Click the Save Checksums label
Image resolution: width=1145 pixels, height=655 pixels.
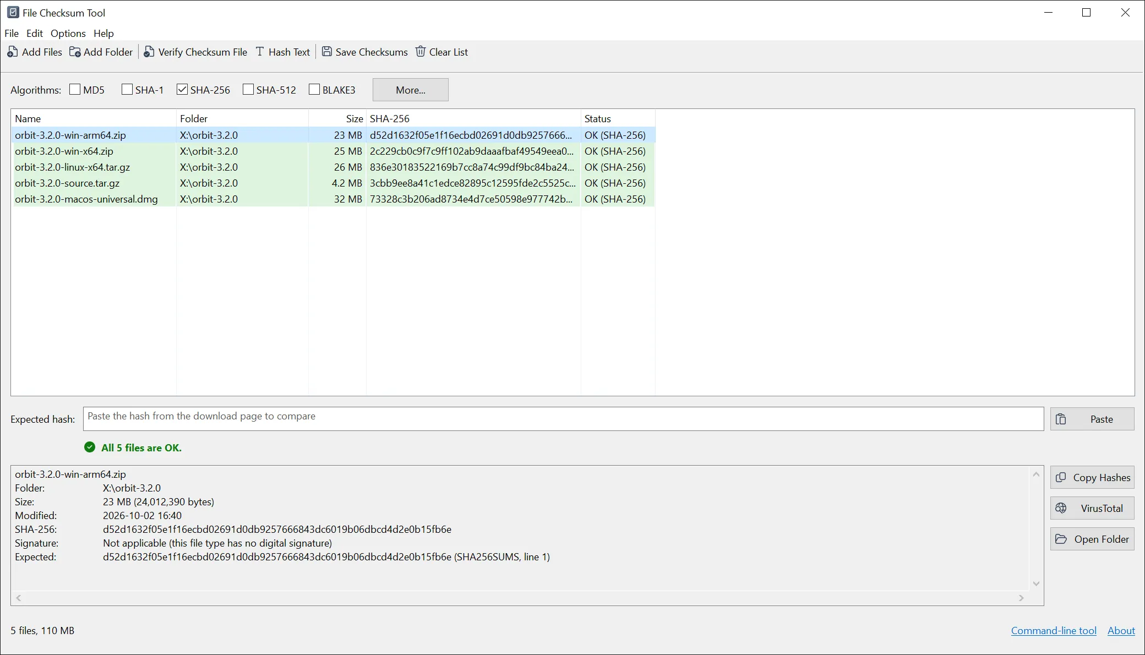(x=372, y=52)
